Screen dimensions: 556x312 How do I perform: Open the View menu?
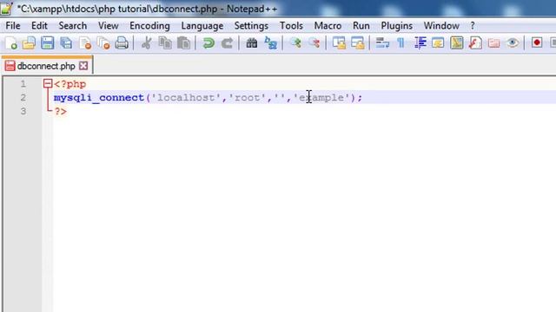point(108,26)
